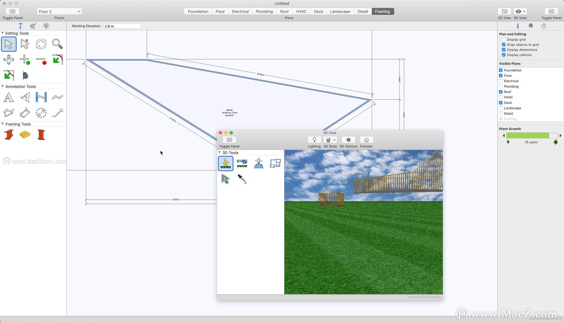Select the orbit dome 3D tool
564x322 pixels.
(258, 163)
